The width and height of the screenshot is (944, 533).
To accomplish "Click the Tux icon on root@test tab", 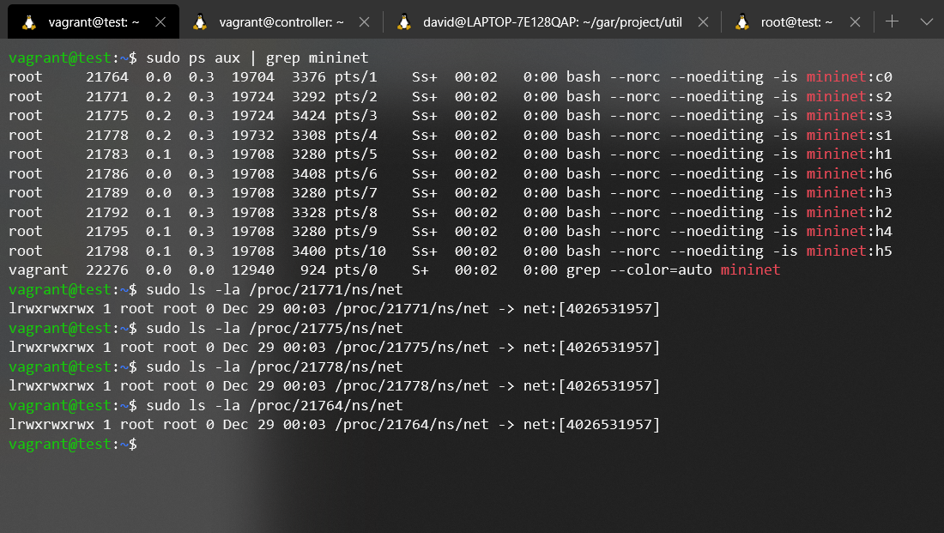I will [x=742, y=22].
